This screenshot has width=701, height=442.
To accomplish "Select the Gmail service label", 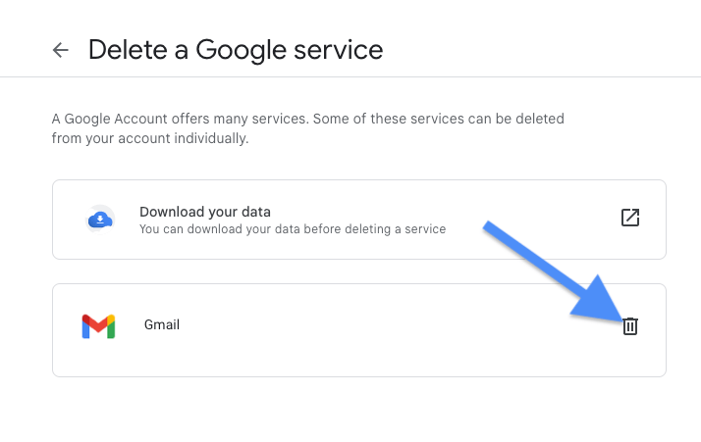I will coord(162,324).
